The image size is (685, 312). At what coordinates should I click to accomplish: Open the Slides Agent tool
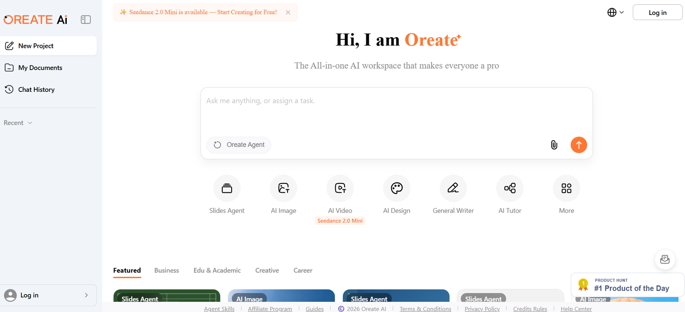pyautogui.click(x=227, y=194)
